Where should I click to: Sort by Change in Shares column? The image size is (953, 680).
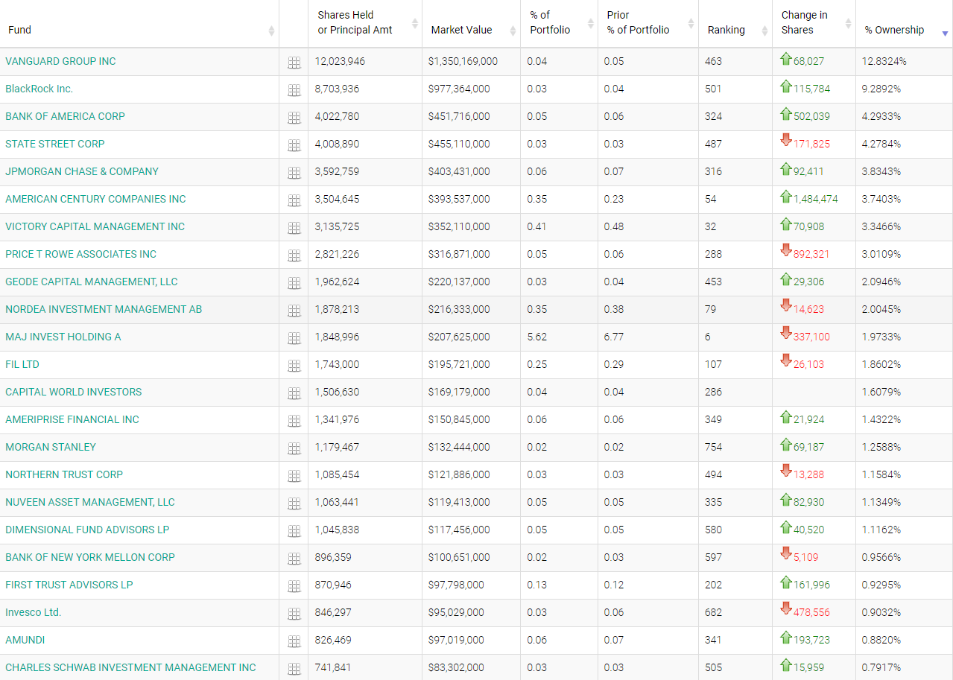click(814, 24)
